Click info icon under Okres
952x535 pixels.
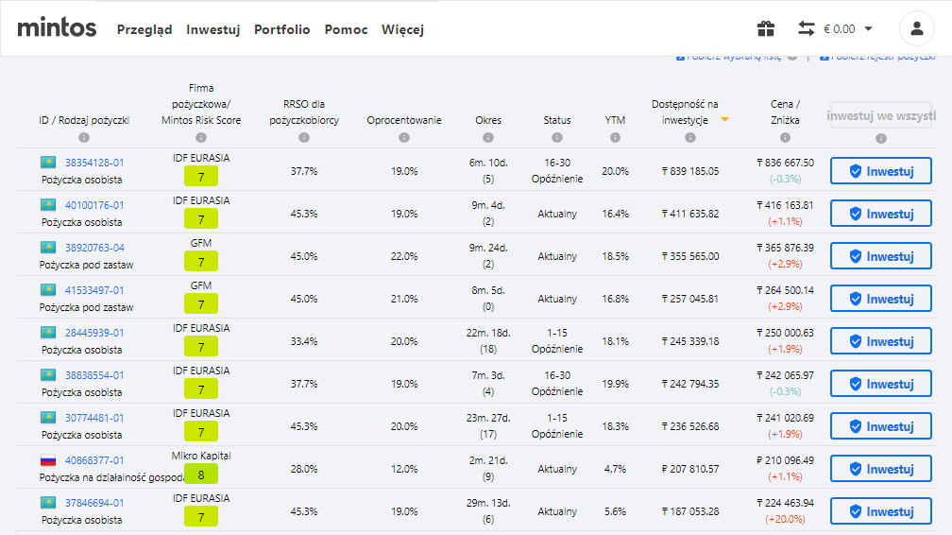coord(488,137)
